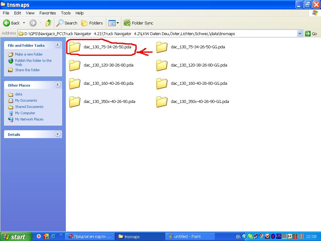The image size is (321, 241).
Task: Open the Help menu
Action: coord(79,13)
